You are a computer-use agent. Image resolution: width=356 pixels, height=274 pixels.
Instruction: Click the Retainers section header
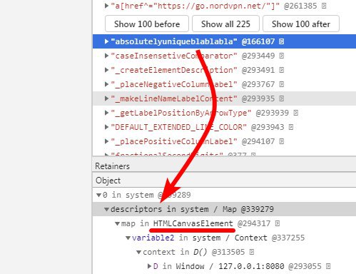[224, 166]
